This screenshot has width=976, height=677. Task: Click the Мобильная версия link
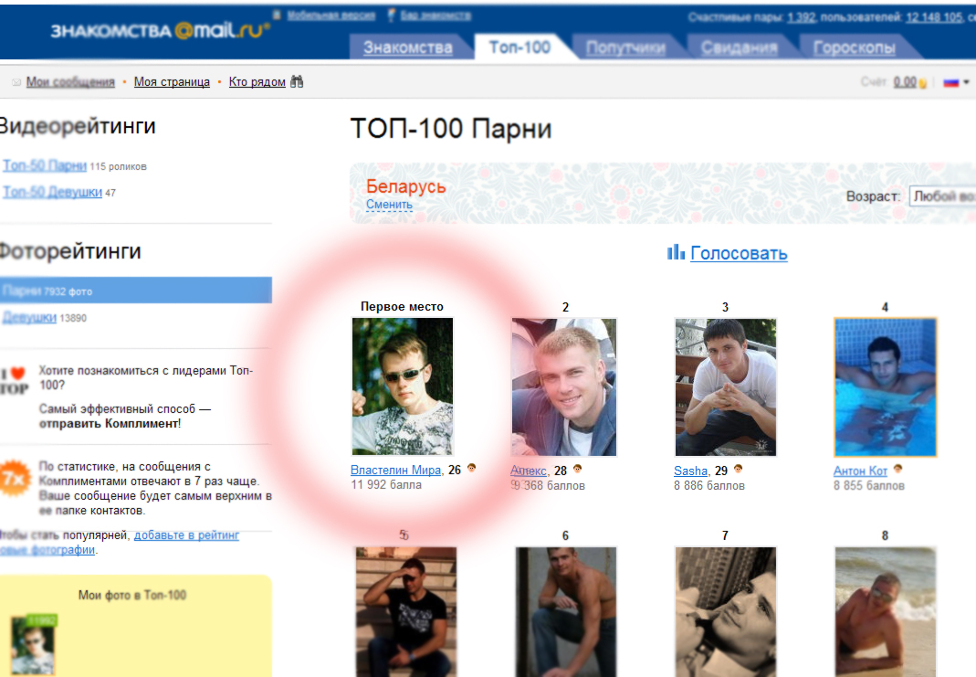(331, 15)
